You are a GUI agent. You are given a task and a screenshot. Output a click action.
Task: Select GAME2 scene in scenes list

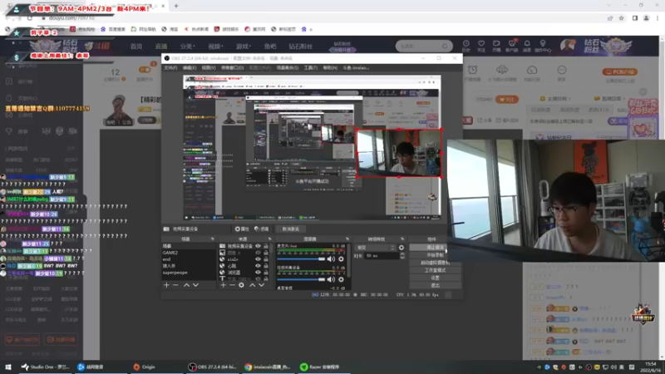pyautogui.click(x=189, y=253)
